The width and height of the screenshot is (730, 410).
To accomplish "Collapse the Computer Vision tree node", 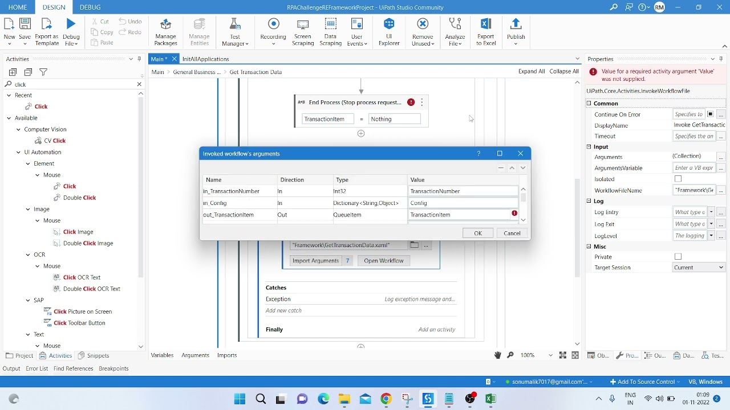I will click(x=18, y=129).
